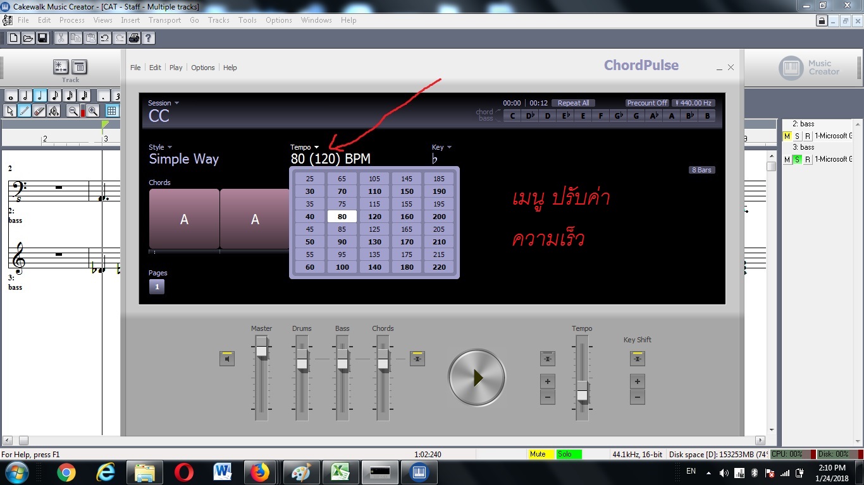This screenshot has width=864, height=485.
Task: Save project using floppy disk icon
Action: point(42,38)
